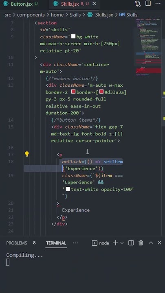Click the Skills symbol breadcrumb
Image resolution: width=165 pixels, height=293 pixels.
click(x=132, y=15)
